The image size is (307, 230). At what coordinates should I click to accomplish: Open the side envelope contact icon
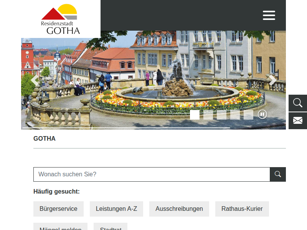coord(298,120)
